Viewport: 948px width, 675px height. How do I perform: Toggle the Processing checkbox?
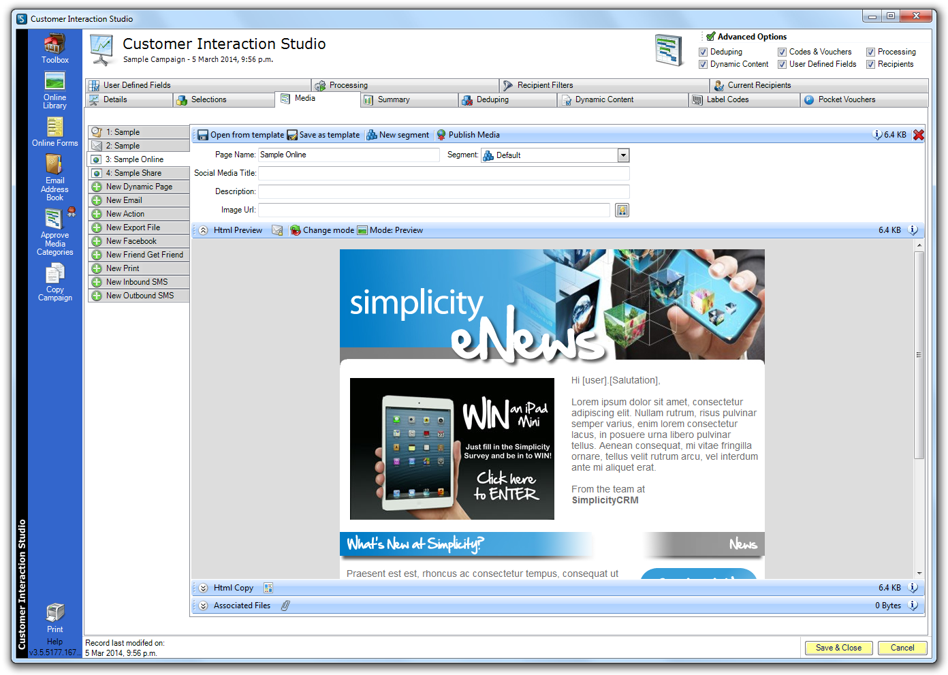click(x=870, y=52)
